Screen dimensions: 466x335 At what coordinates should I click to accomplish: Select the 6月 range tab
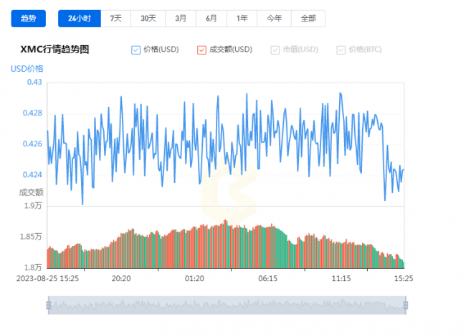click(211, 19)
